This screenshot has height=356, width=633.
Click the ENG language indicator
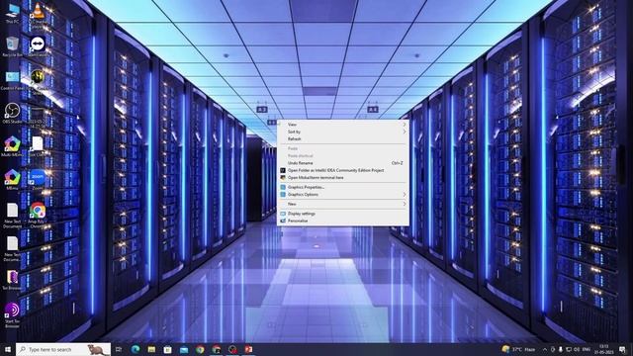pos(587,349)
